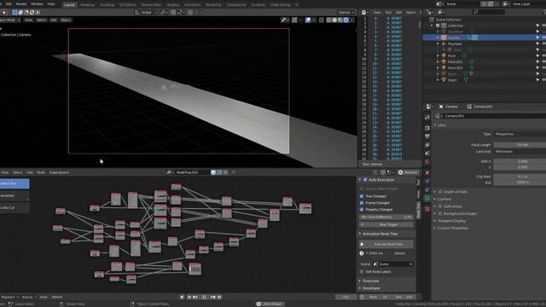Open the Keying dropdown in timeline
The width and height of the screenshot is (546, 307).
28,298
